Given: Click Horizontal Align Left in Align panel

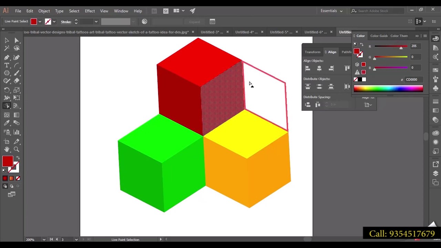Looking at the screenshot, I should coord(308,68).
